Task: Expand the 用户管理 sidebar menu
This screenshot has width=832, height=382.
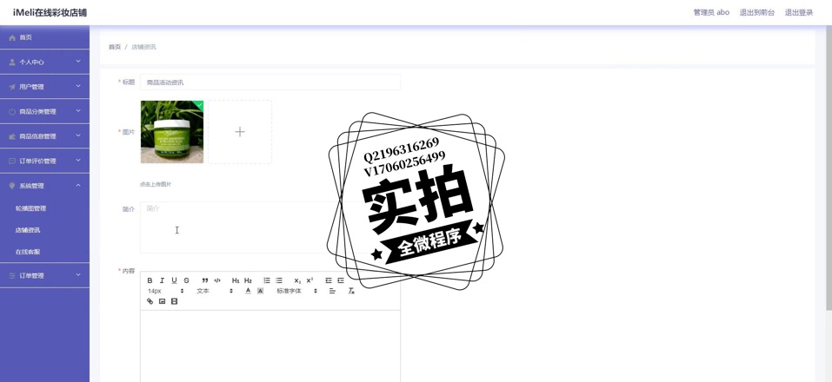Action: point(44,87)
